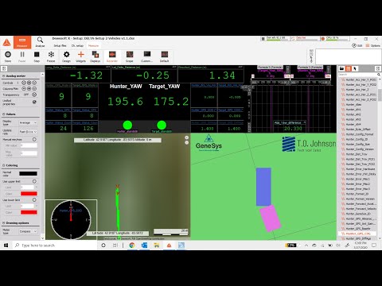Open Chrome from the taskbar

(x=132, y=245)
